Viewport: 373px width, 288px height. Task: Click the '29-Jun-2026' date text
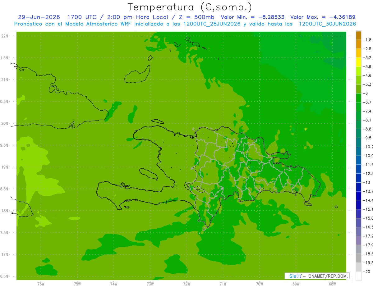point(39,17)
